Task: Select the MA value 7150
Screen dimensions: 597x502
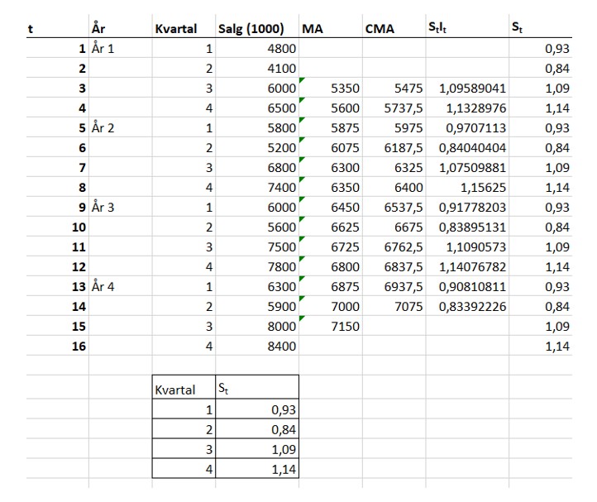Action: 344,327
